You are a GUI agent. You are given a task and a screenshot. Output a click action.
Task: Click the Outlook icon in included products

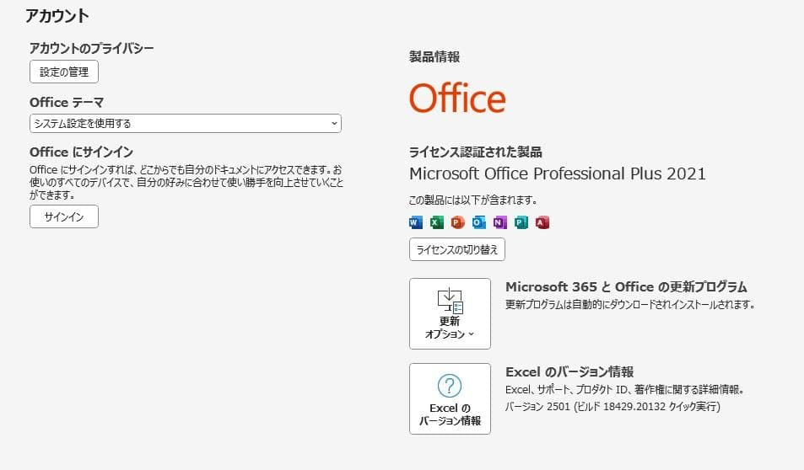point(478,222)
